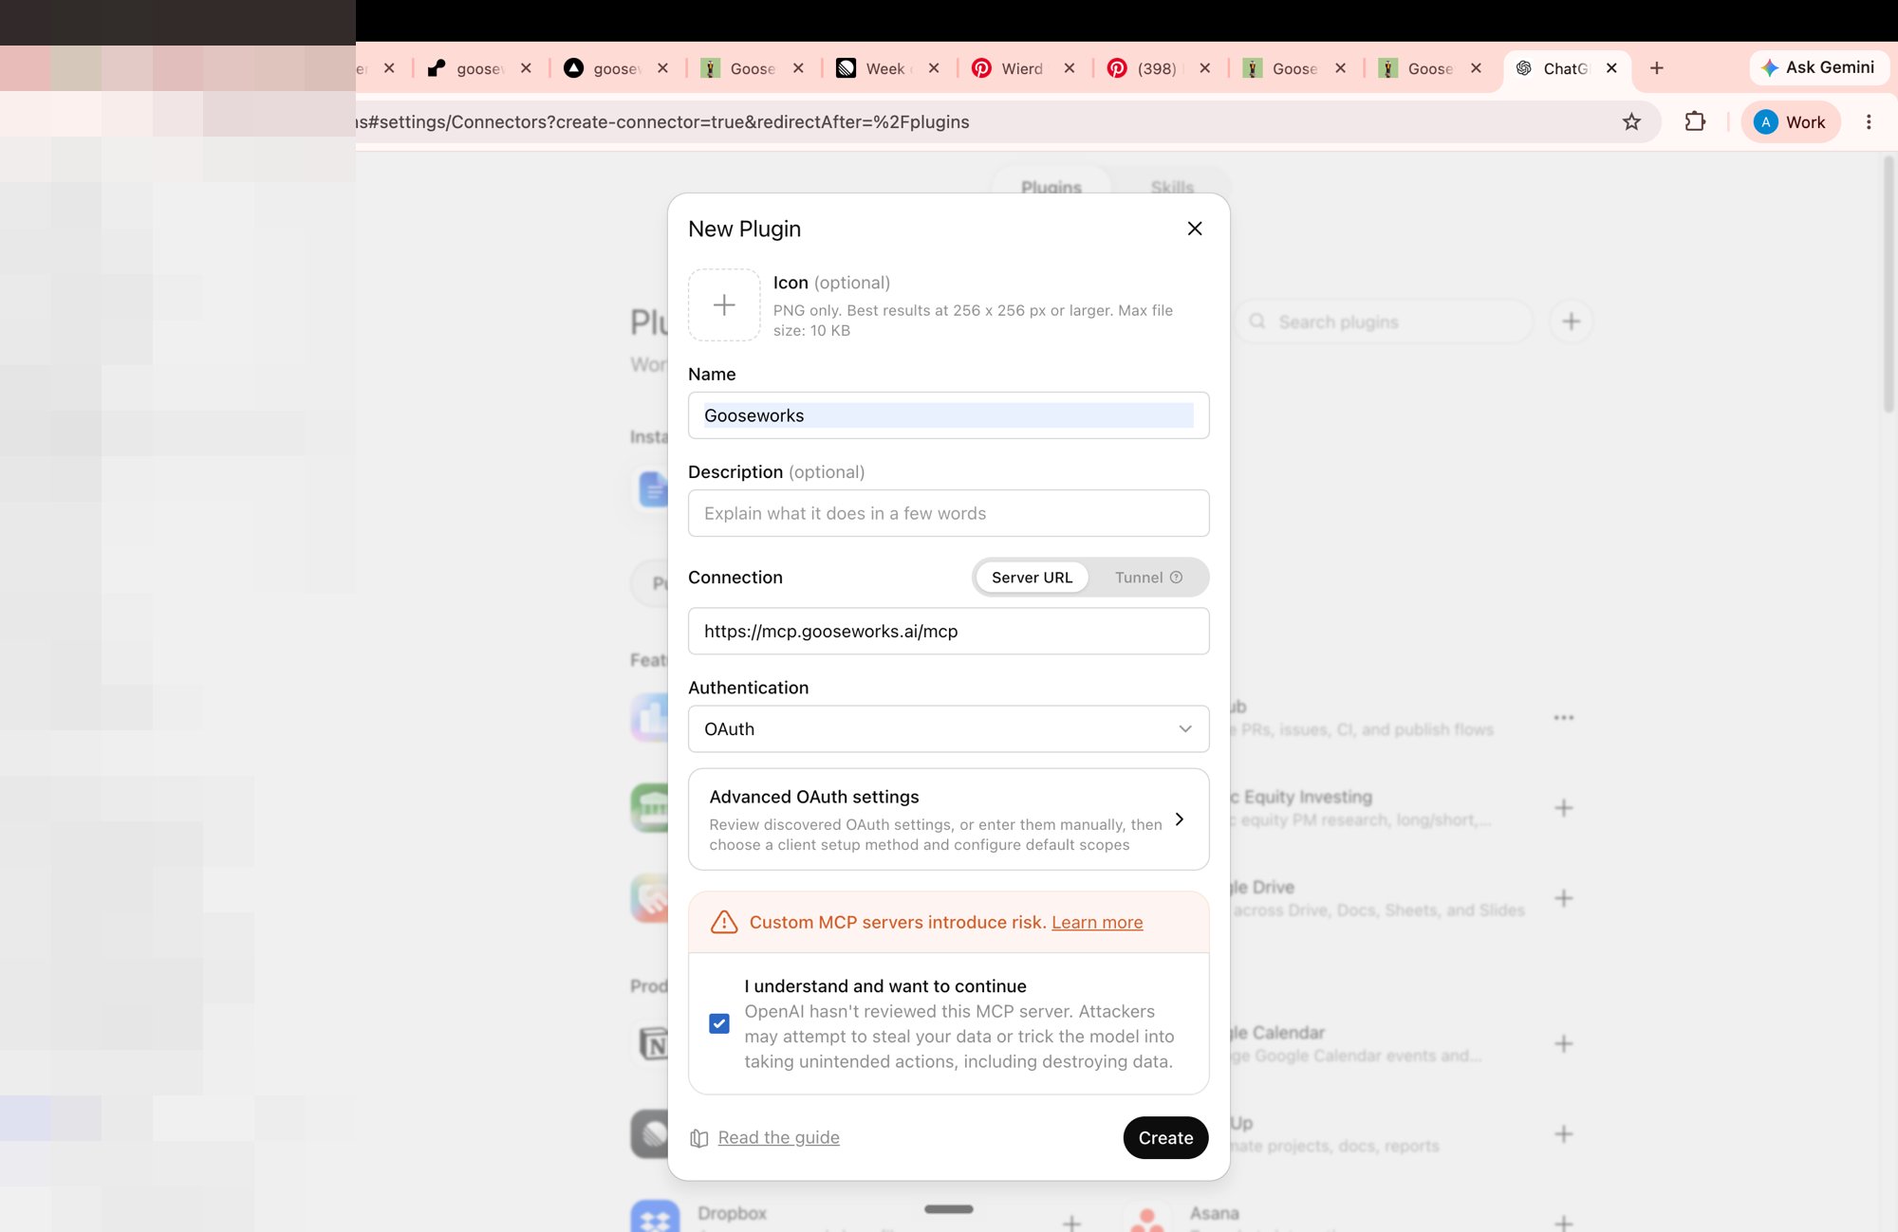Switch to the Plugins tab behind dialog
The image size is (1898, 1232).
click(x=1051, y=187)
